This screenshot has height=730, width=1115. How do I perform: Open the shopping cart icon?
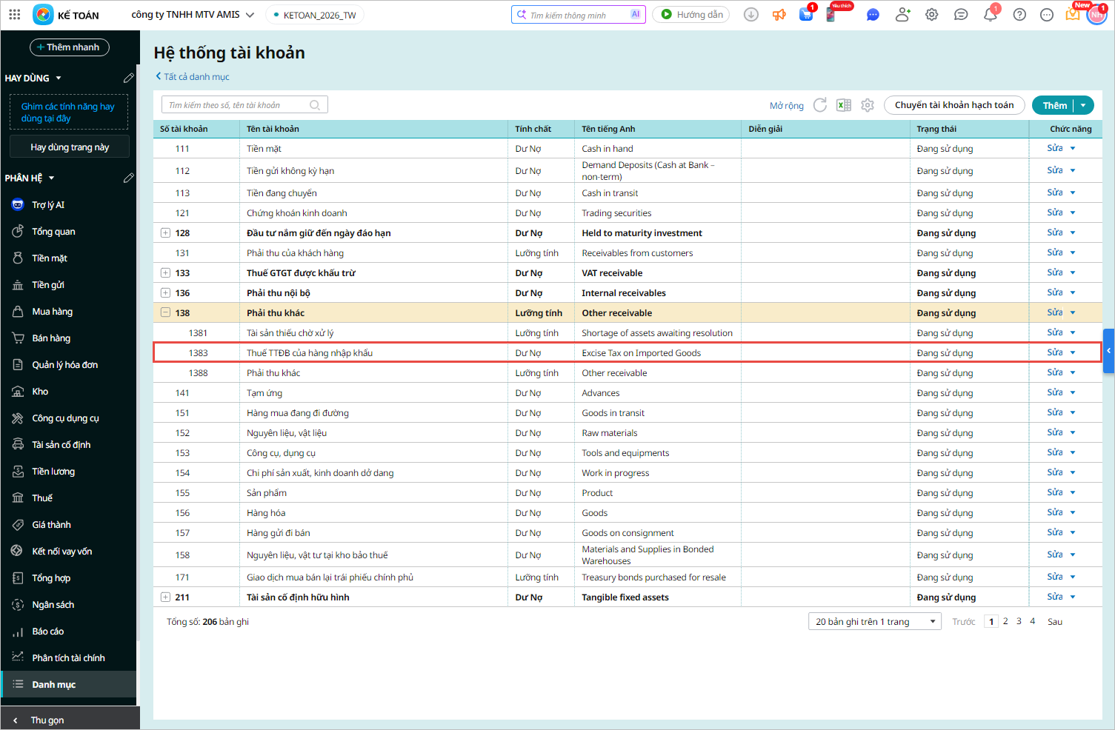pyautogui.click(x=806, y=15)
